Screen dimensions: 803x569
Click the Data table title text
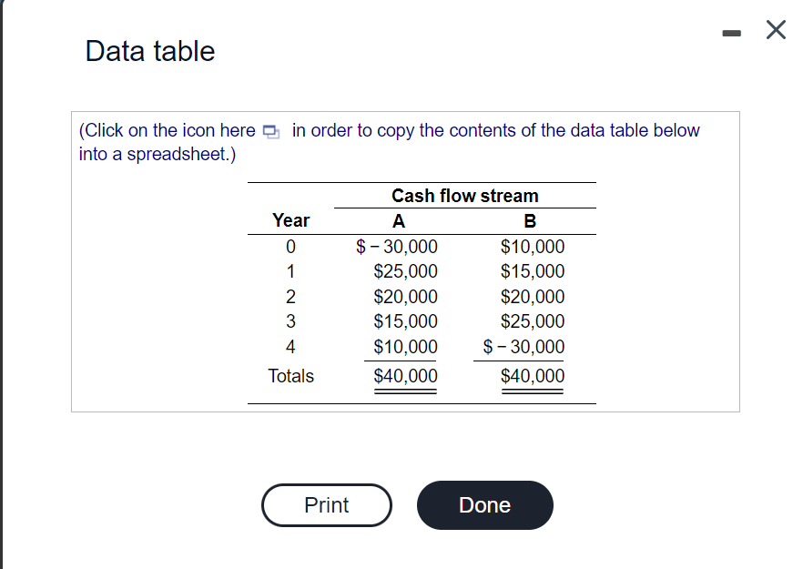click(149, 51)
